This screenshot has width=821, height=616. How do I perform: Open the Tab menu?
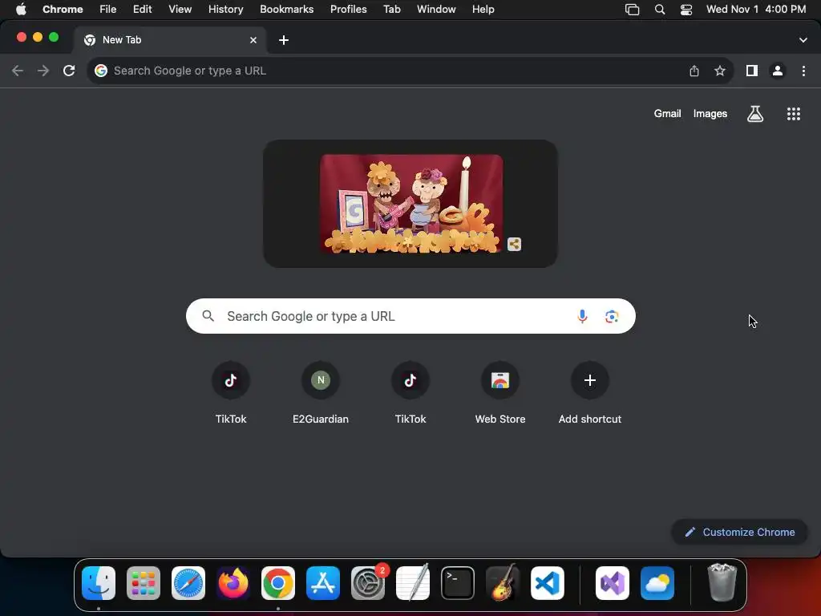tap(391, 9)
